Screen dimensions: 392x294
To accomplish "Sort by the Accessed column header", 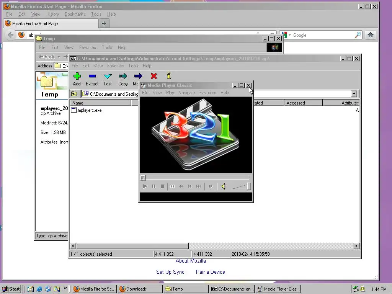I will (303, 103).
